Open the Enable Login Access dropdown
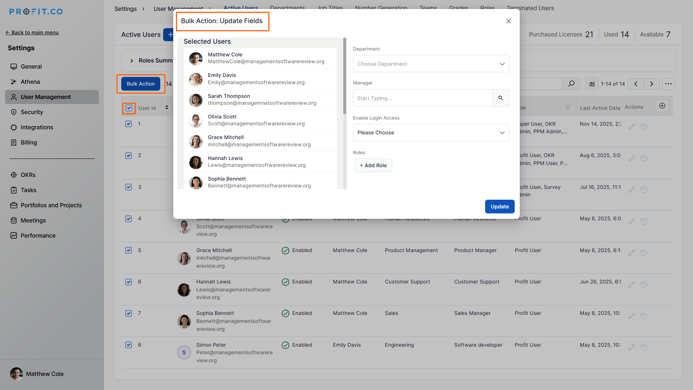The image size is (693, 390). coord(431,133)
